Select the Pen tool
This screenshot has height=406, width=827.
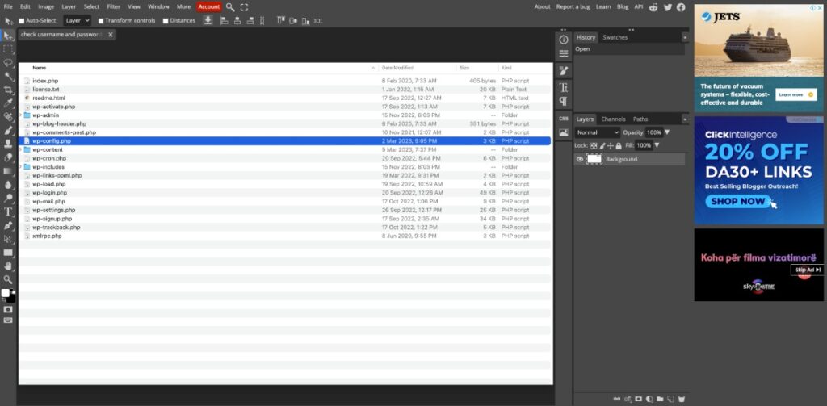click(x=8, y=226)
